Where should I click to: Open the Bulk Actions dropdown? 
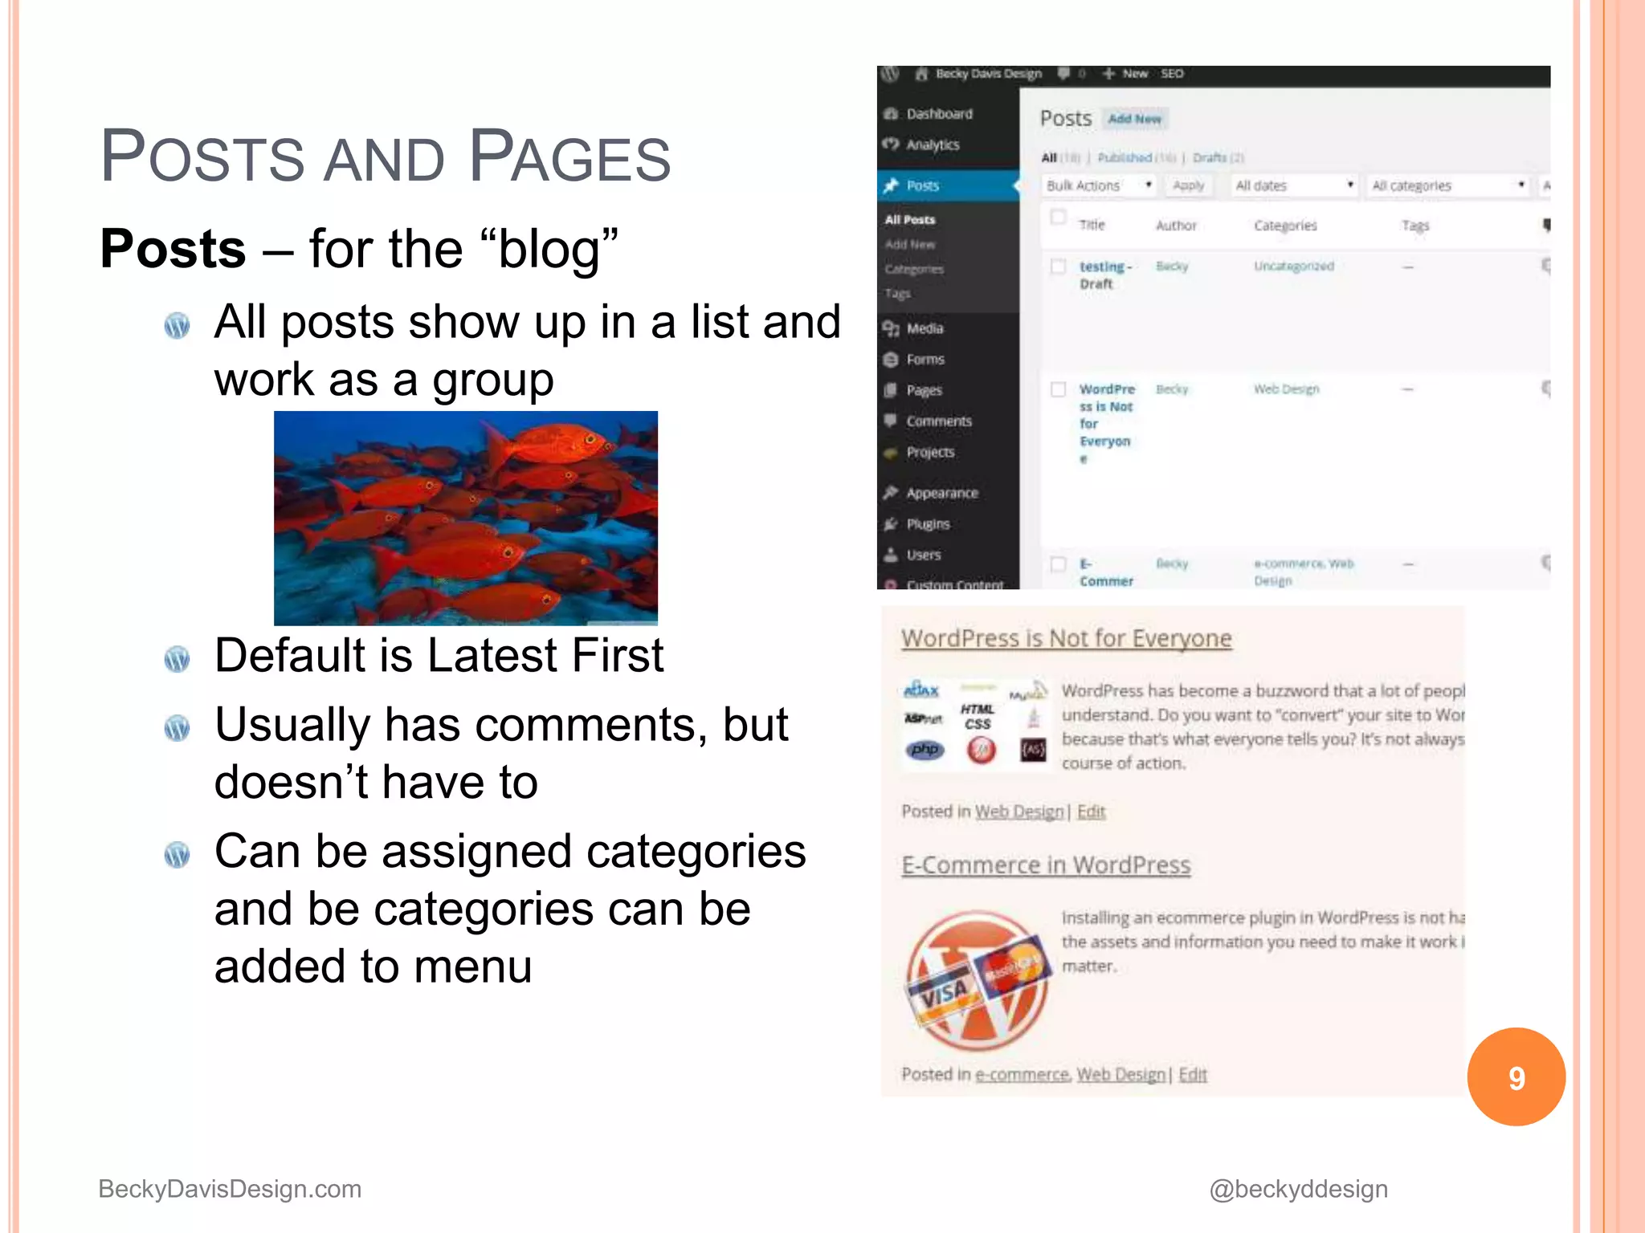click(x=1100, y=185)
